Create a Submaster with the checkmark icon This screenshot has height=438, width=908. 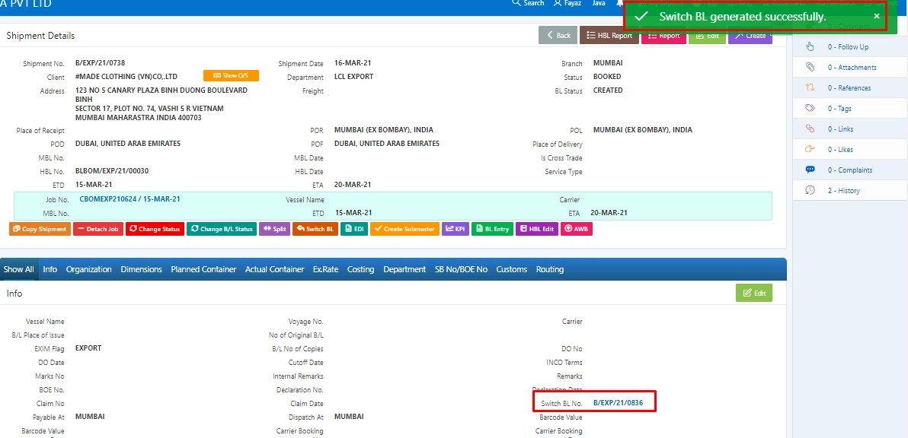pos(404,228)
